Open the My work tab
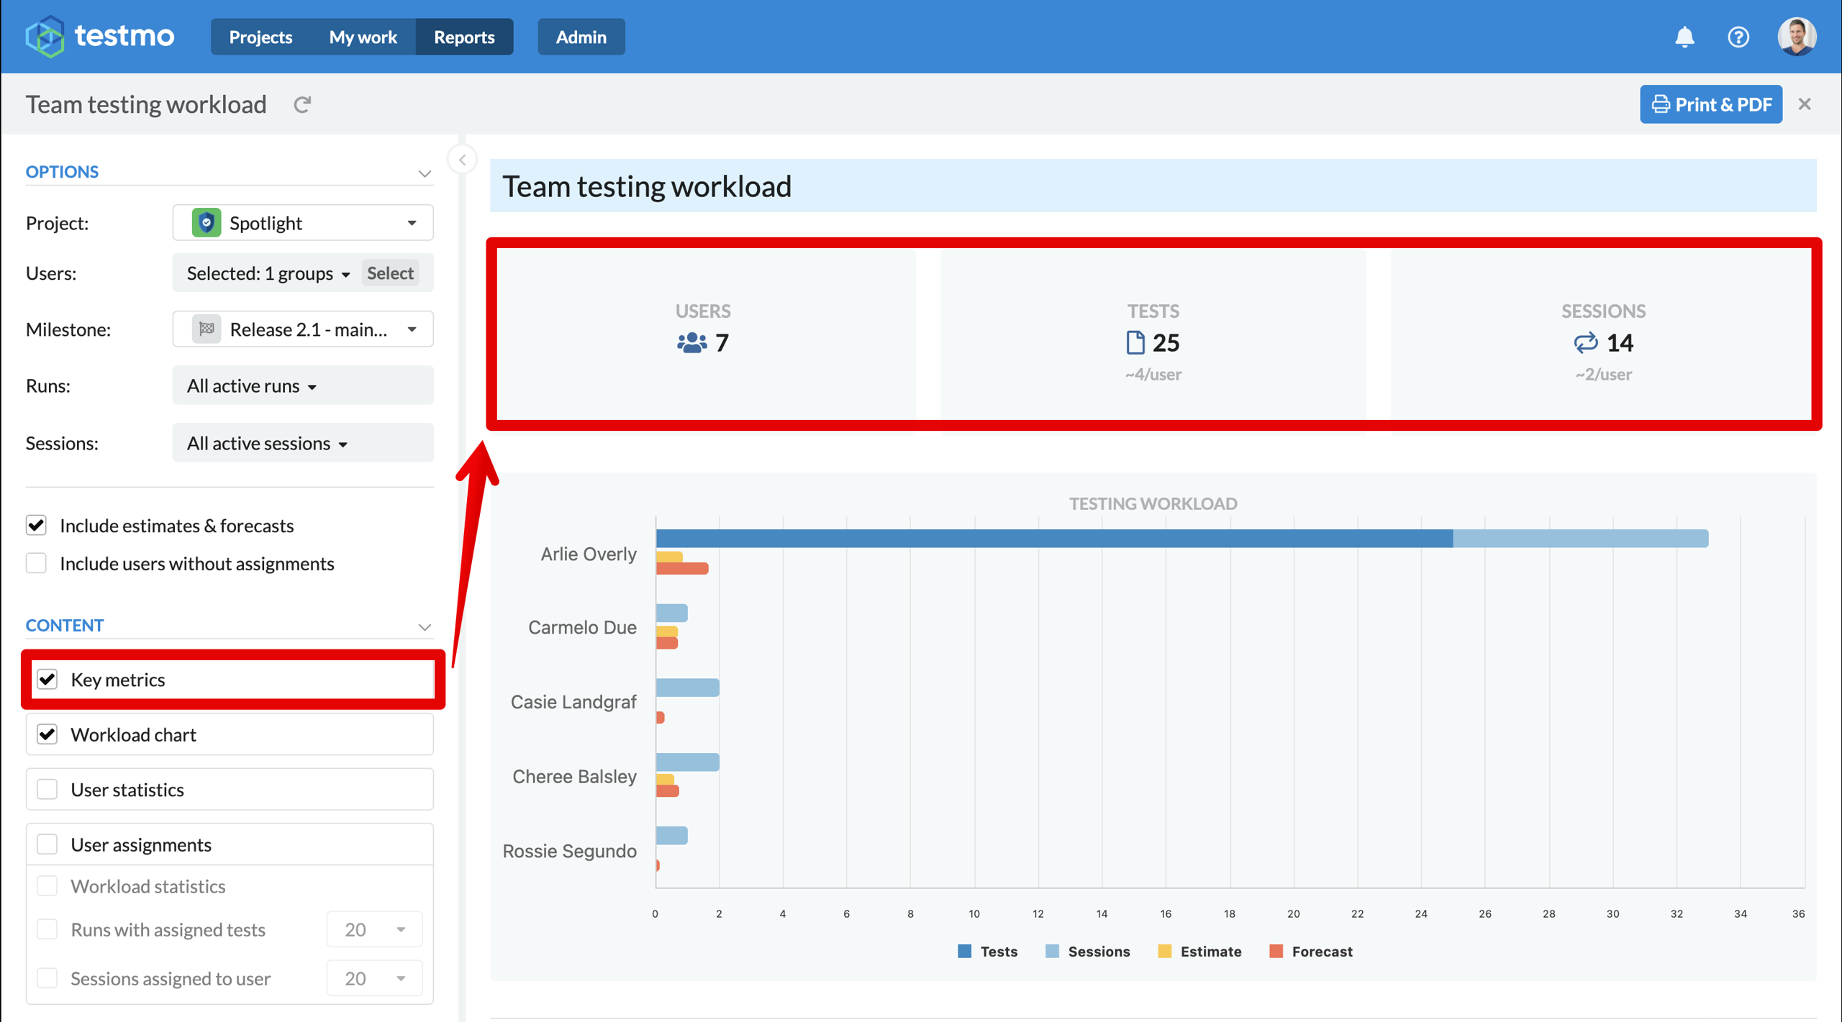 (363, 37)
